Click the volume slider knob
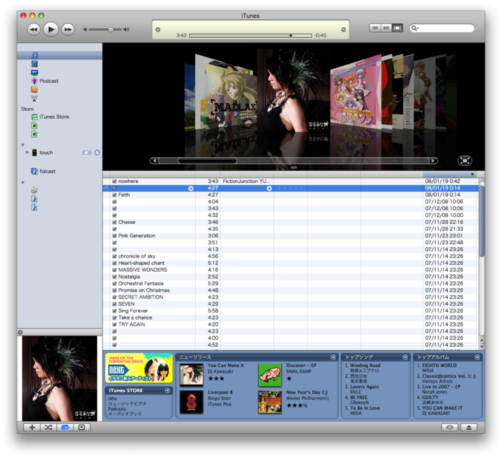The image size is (502, 457). click(110, 29)
